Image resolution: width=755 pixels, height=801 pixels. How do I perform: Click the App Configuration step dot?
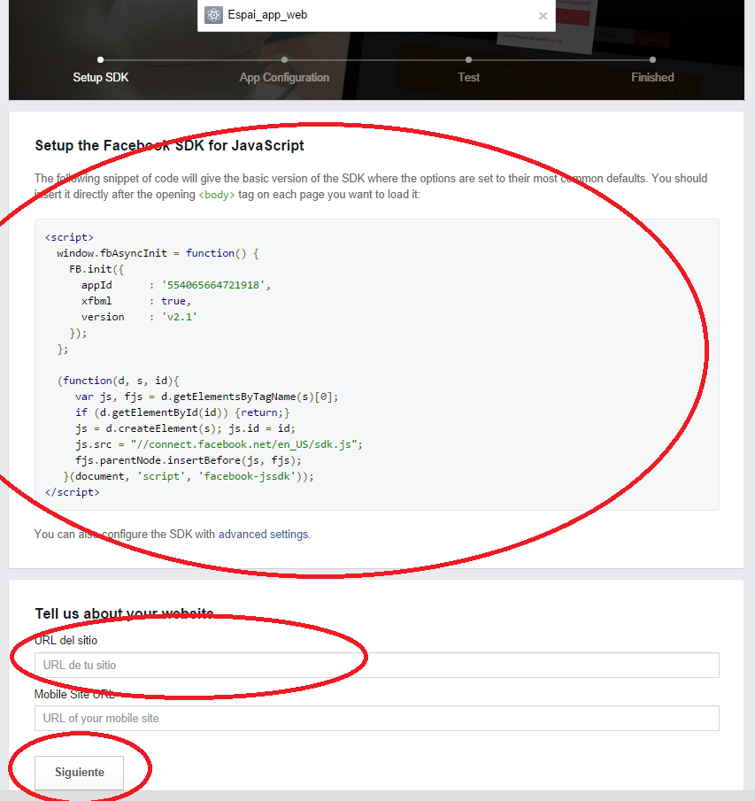click(284, 60)
